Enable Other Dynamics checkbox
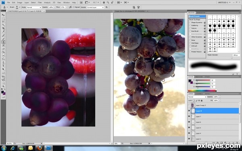 pos(190,37)
